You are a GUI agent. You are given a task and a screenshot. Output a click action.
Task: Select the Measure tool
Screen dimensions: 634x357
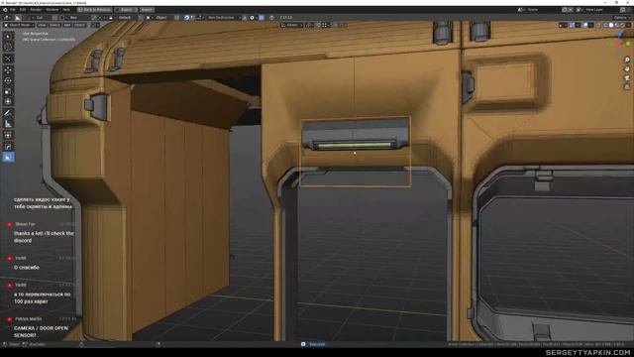coord(8,123)
